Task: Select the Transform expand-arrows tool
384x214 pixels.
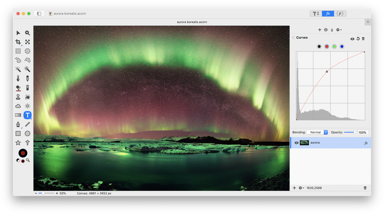Action: point(28,42)
